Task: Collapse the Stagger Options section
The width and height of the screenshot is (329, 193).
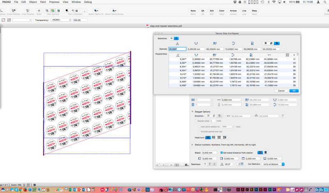Action: [x=192, y=112]
